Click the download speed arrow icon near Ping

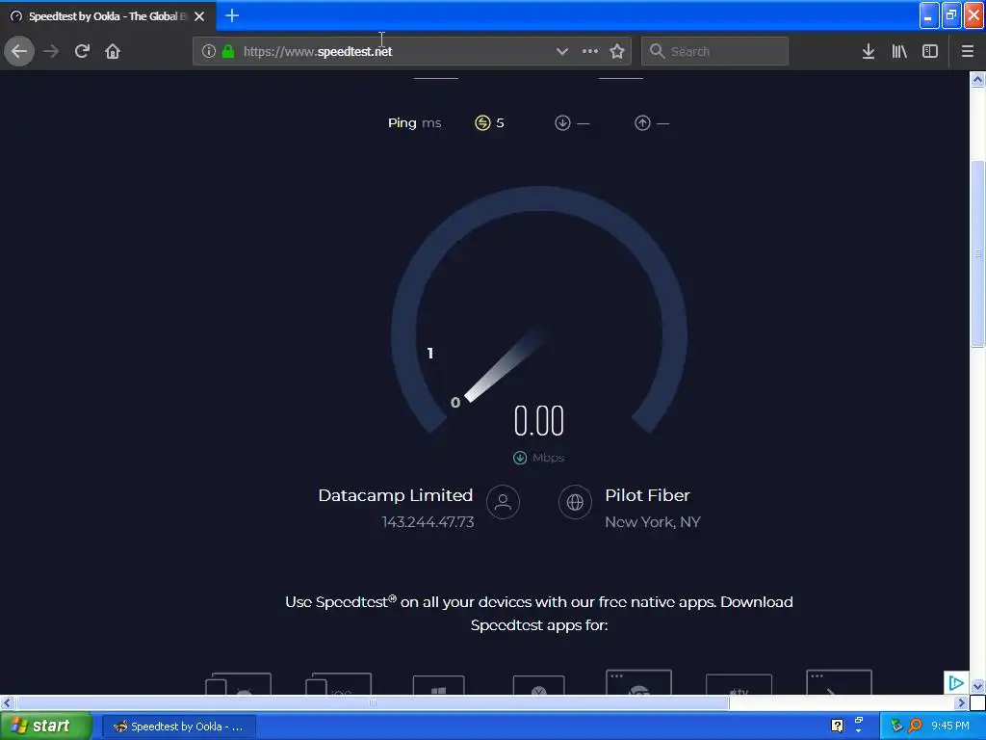click(x=562, y=122)
